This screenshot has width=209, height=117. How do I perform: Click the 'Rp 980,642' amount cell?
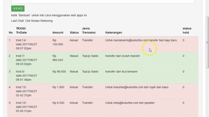click(x=58, y=58)
